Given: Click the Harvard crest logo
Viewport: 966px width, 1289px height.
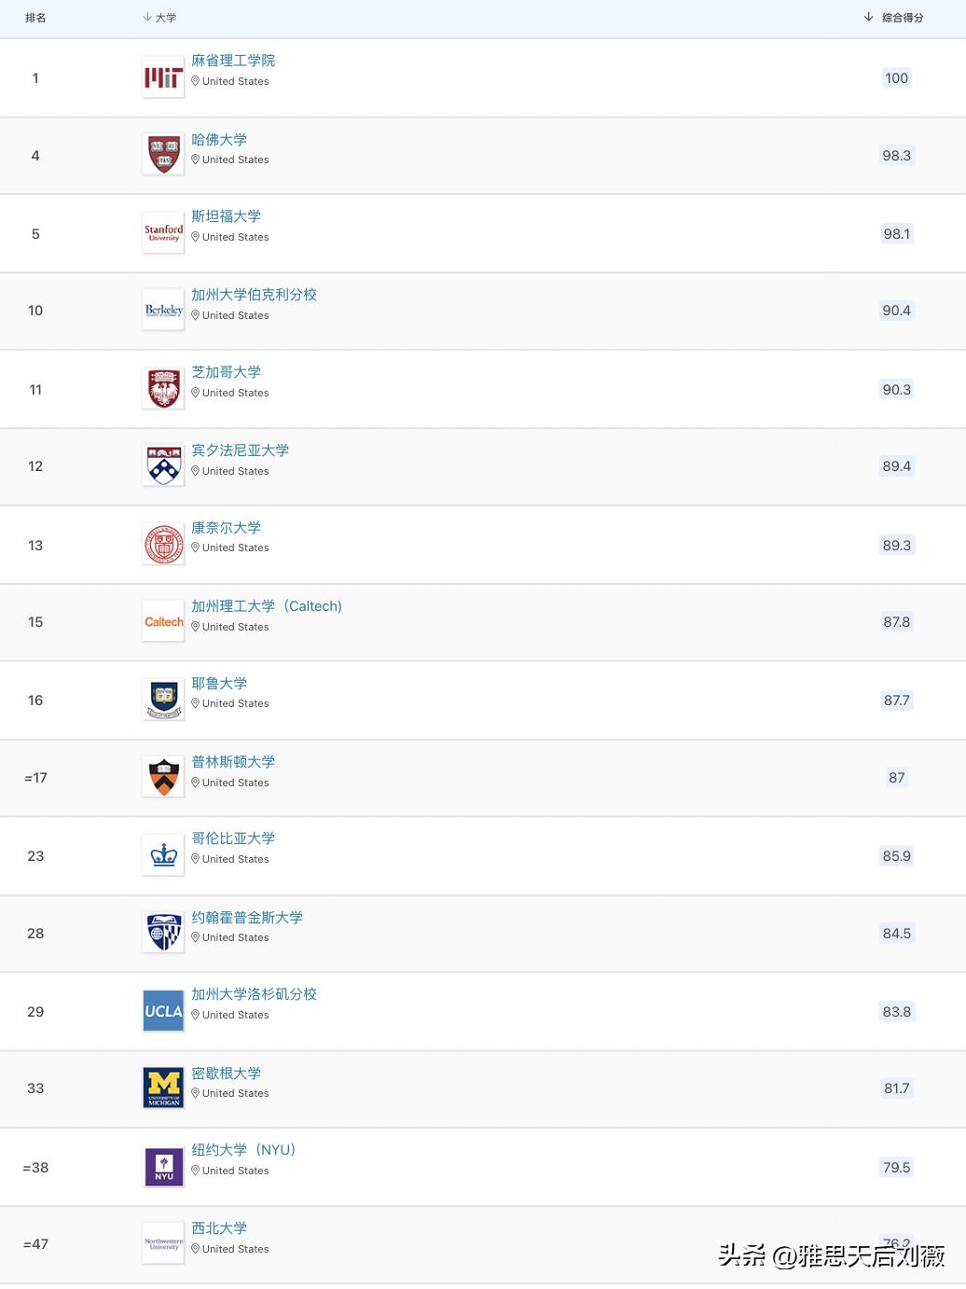Looking at the screenshot, I should point(163,156).
